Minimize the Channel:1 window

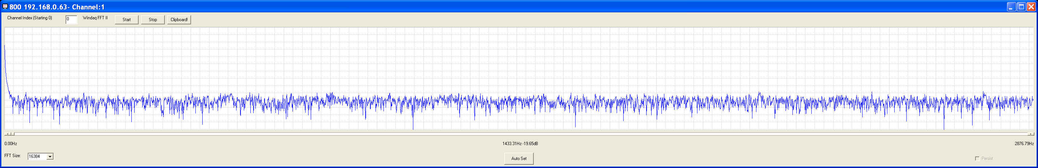(1011, 7)
